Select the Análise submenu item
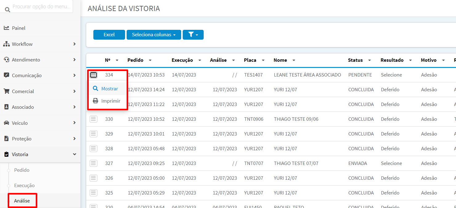The height and width of the screenshot is (208, 456). (x=22, y=201)
